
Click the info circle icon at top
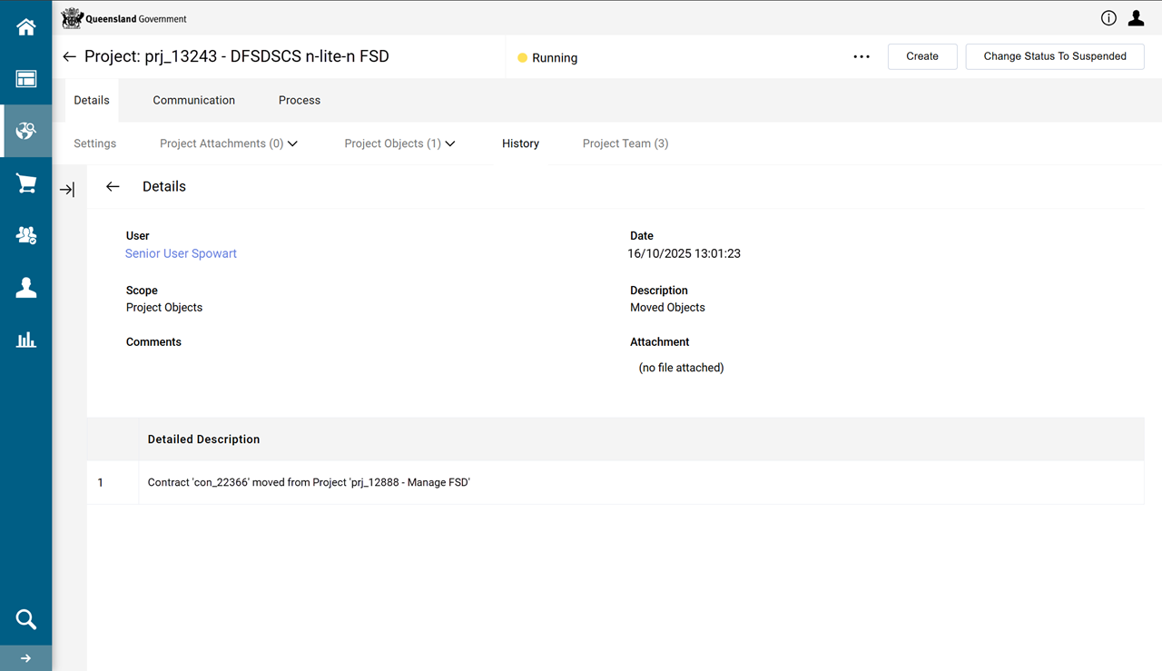[1108, 18]
